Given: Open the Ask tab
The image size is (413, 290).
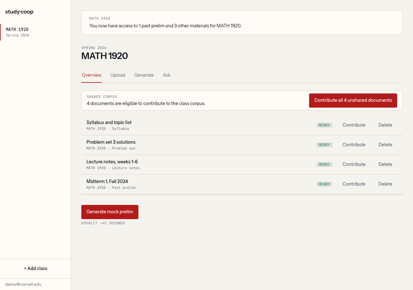Looking at the screenshot, I should coord(166,75).
